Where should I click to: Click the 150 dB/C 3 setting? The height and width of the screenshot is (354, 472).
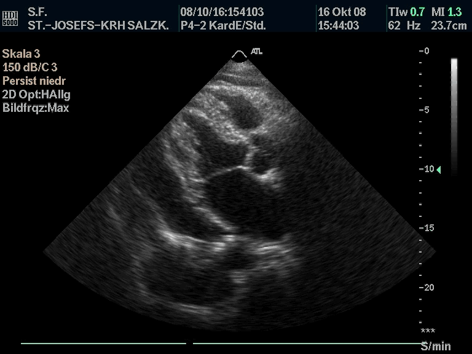[29, 67]
